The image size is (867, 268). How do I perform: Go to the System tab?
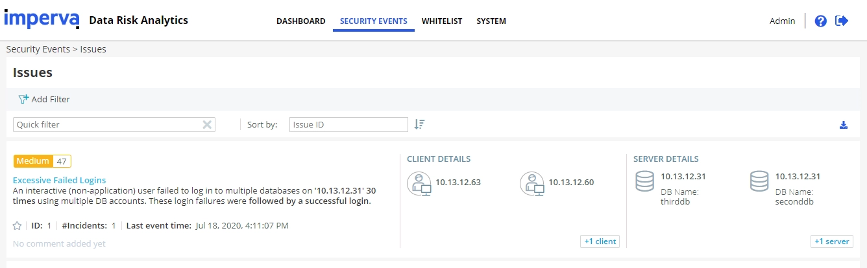click(x=491, y=21)
